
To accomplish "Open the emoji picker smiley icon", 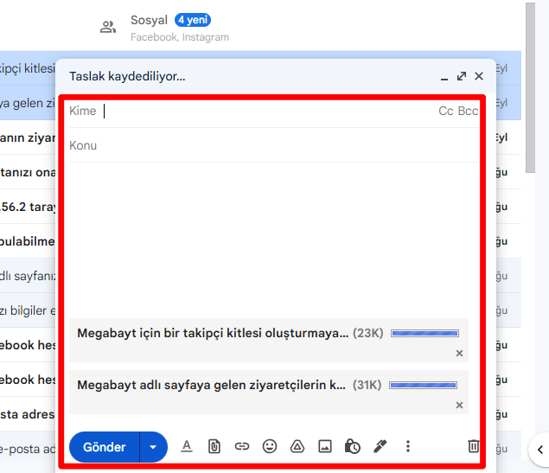I will [270, 446].
